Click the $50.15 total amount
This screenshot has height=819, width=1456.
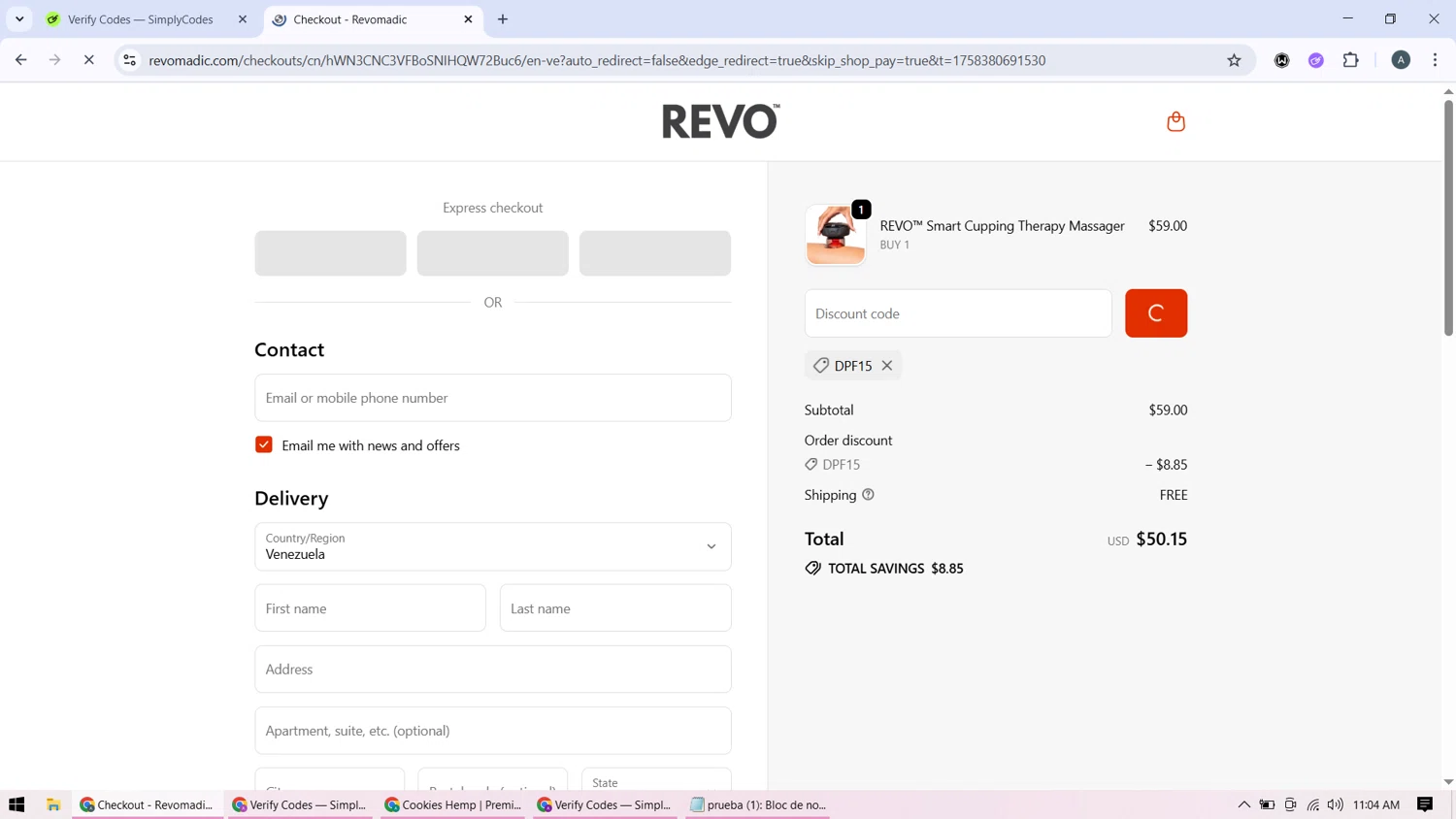pos(1161,539)
